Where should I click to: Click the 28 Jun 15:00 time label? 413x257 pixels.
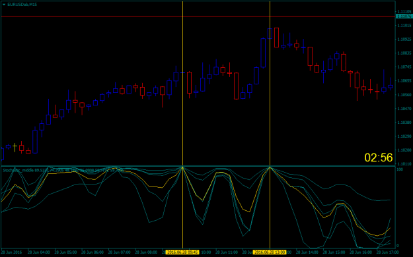[x=334, y=252]
